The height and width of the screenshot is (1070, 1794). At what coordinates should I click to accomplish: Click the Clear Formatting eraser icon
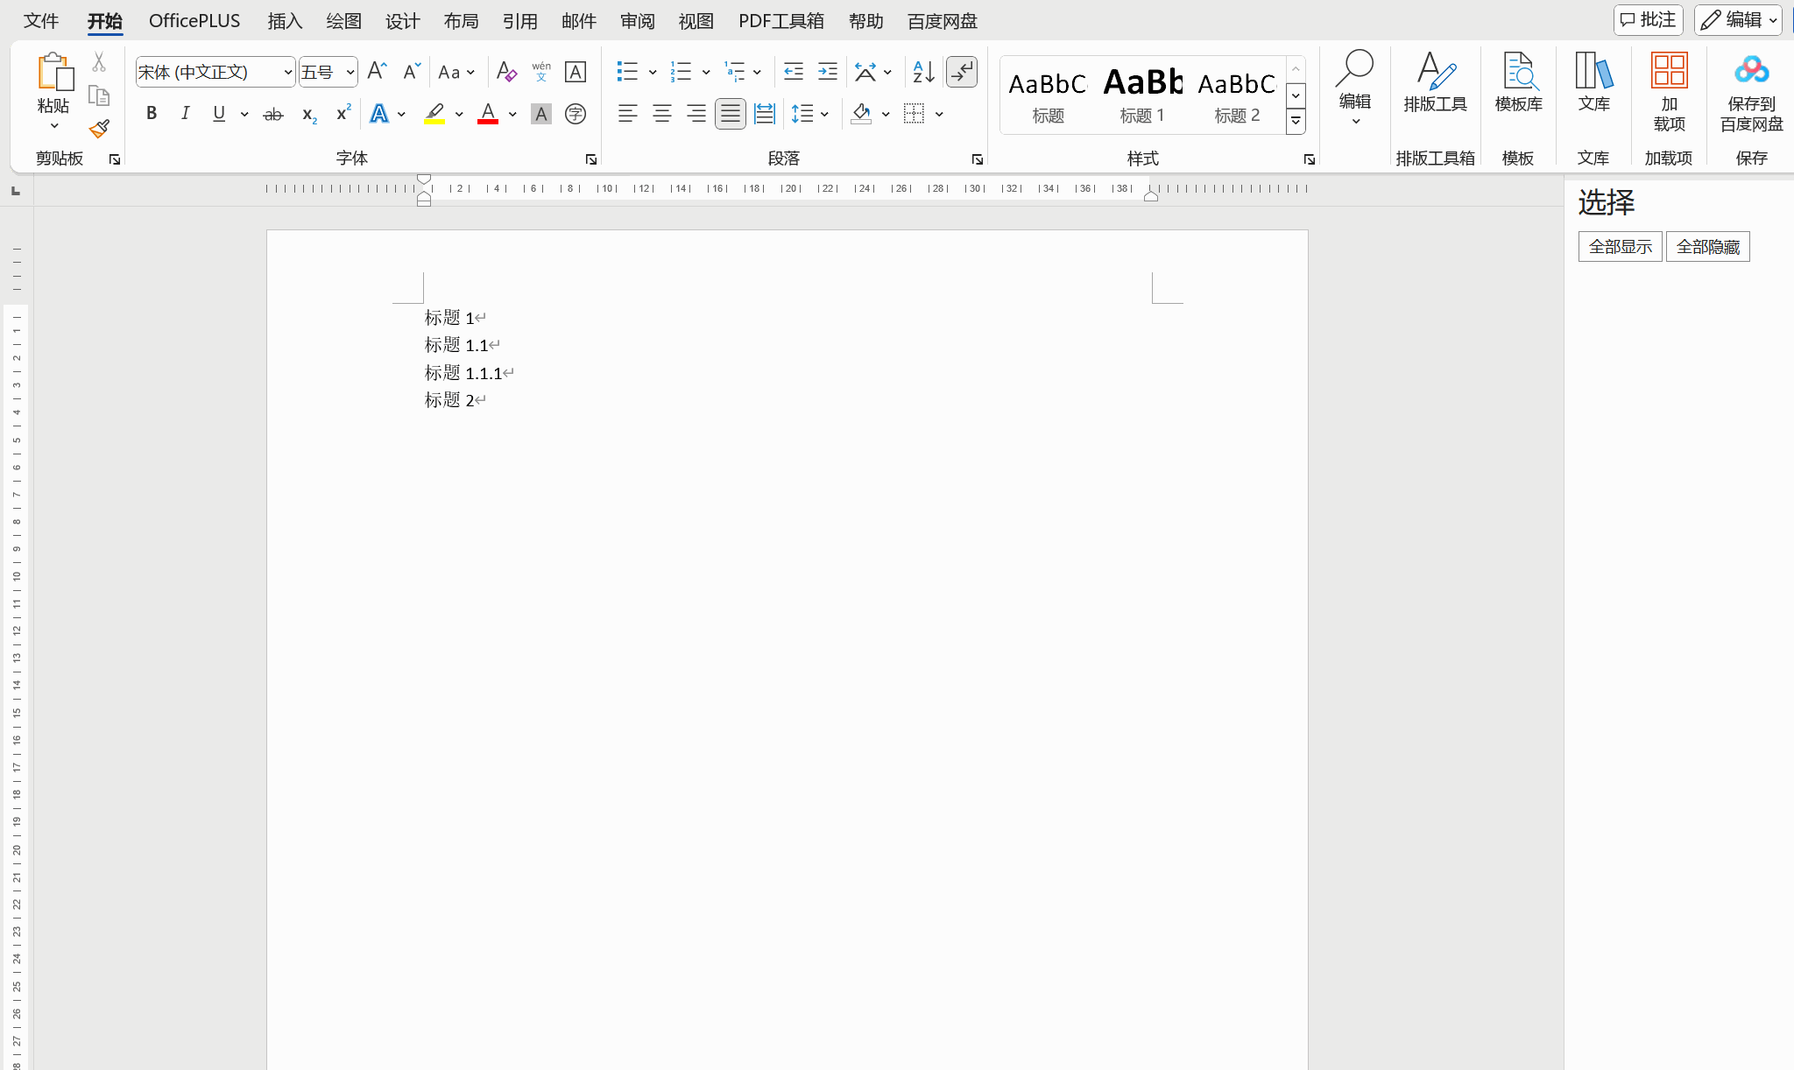506,72
